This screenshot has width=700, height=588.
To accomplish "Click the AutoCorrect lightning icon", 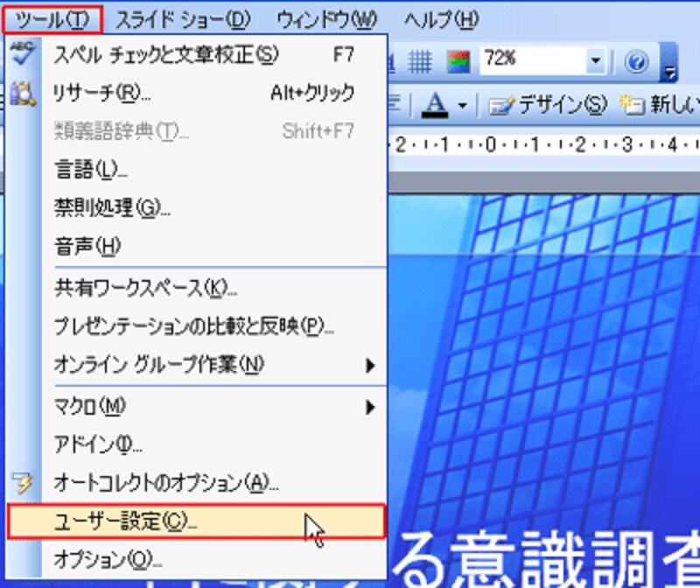I will [x=23, y=483].
